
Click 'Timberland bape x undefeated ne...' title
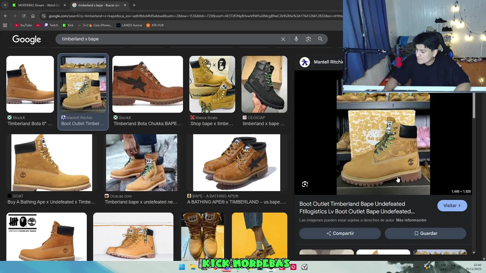pyautogui.click(x=141, y=202)
